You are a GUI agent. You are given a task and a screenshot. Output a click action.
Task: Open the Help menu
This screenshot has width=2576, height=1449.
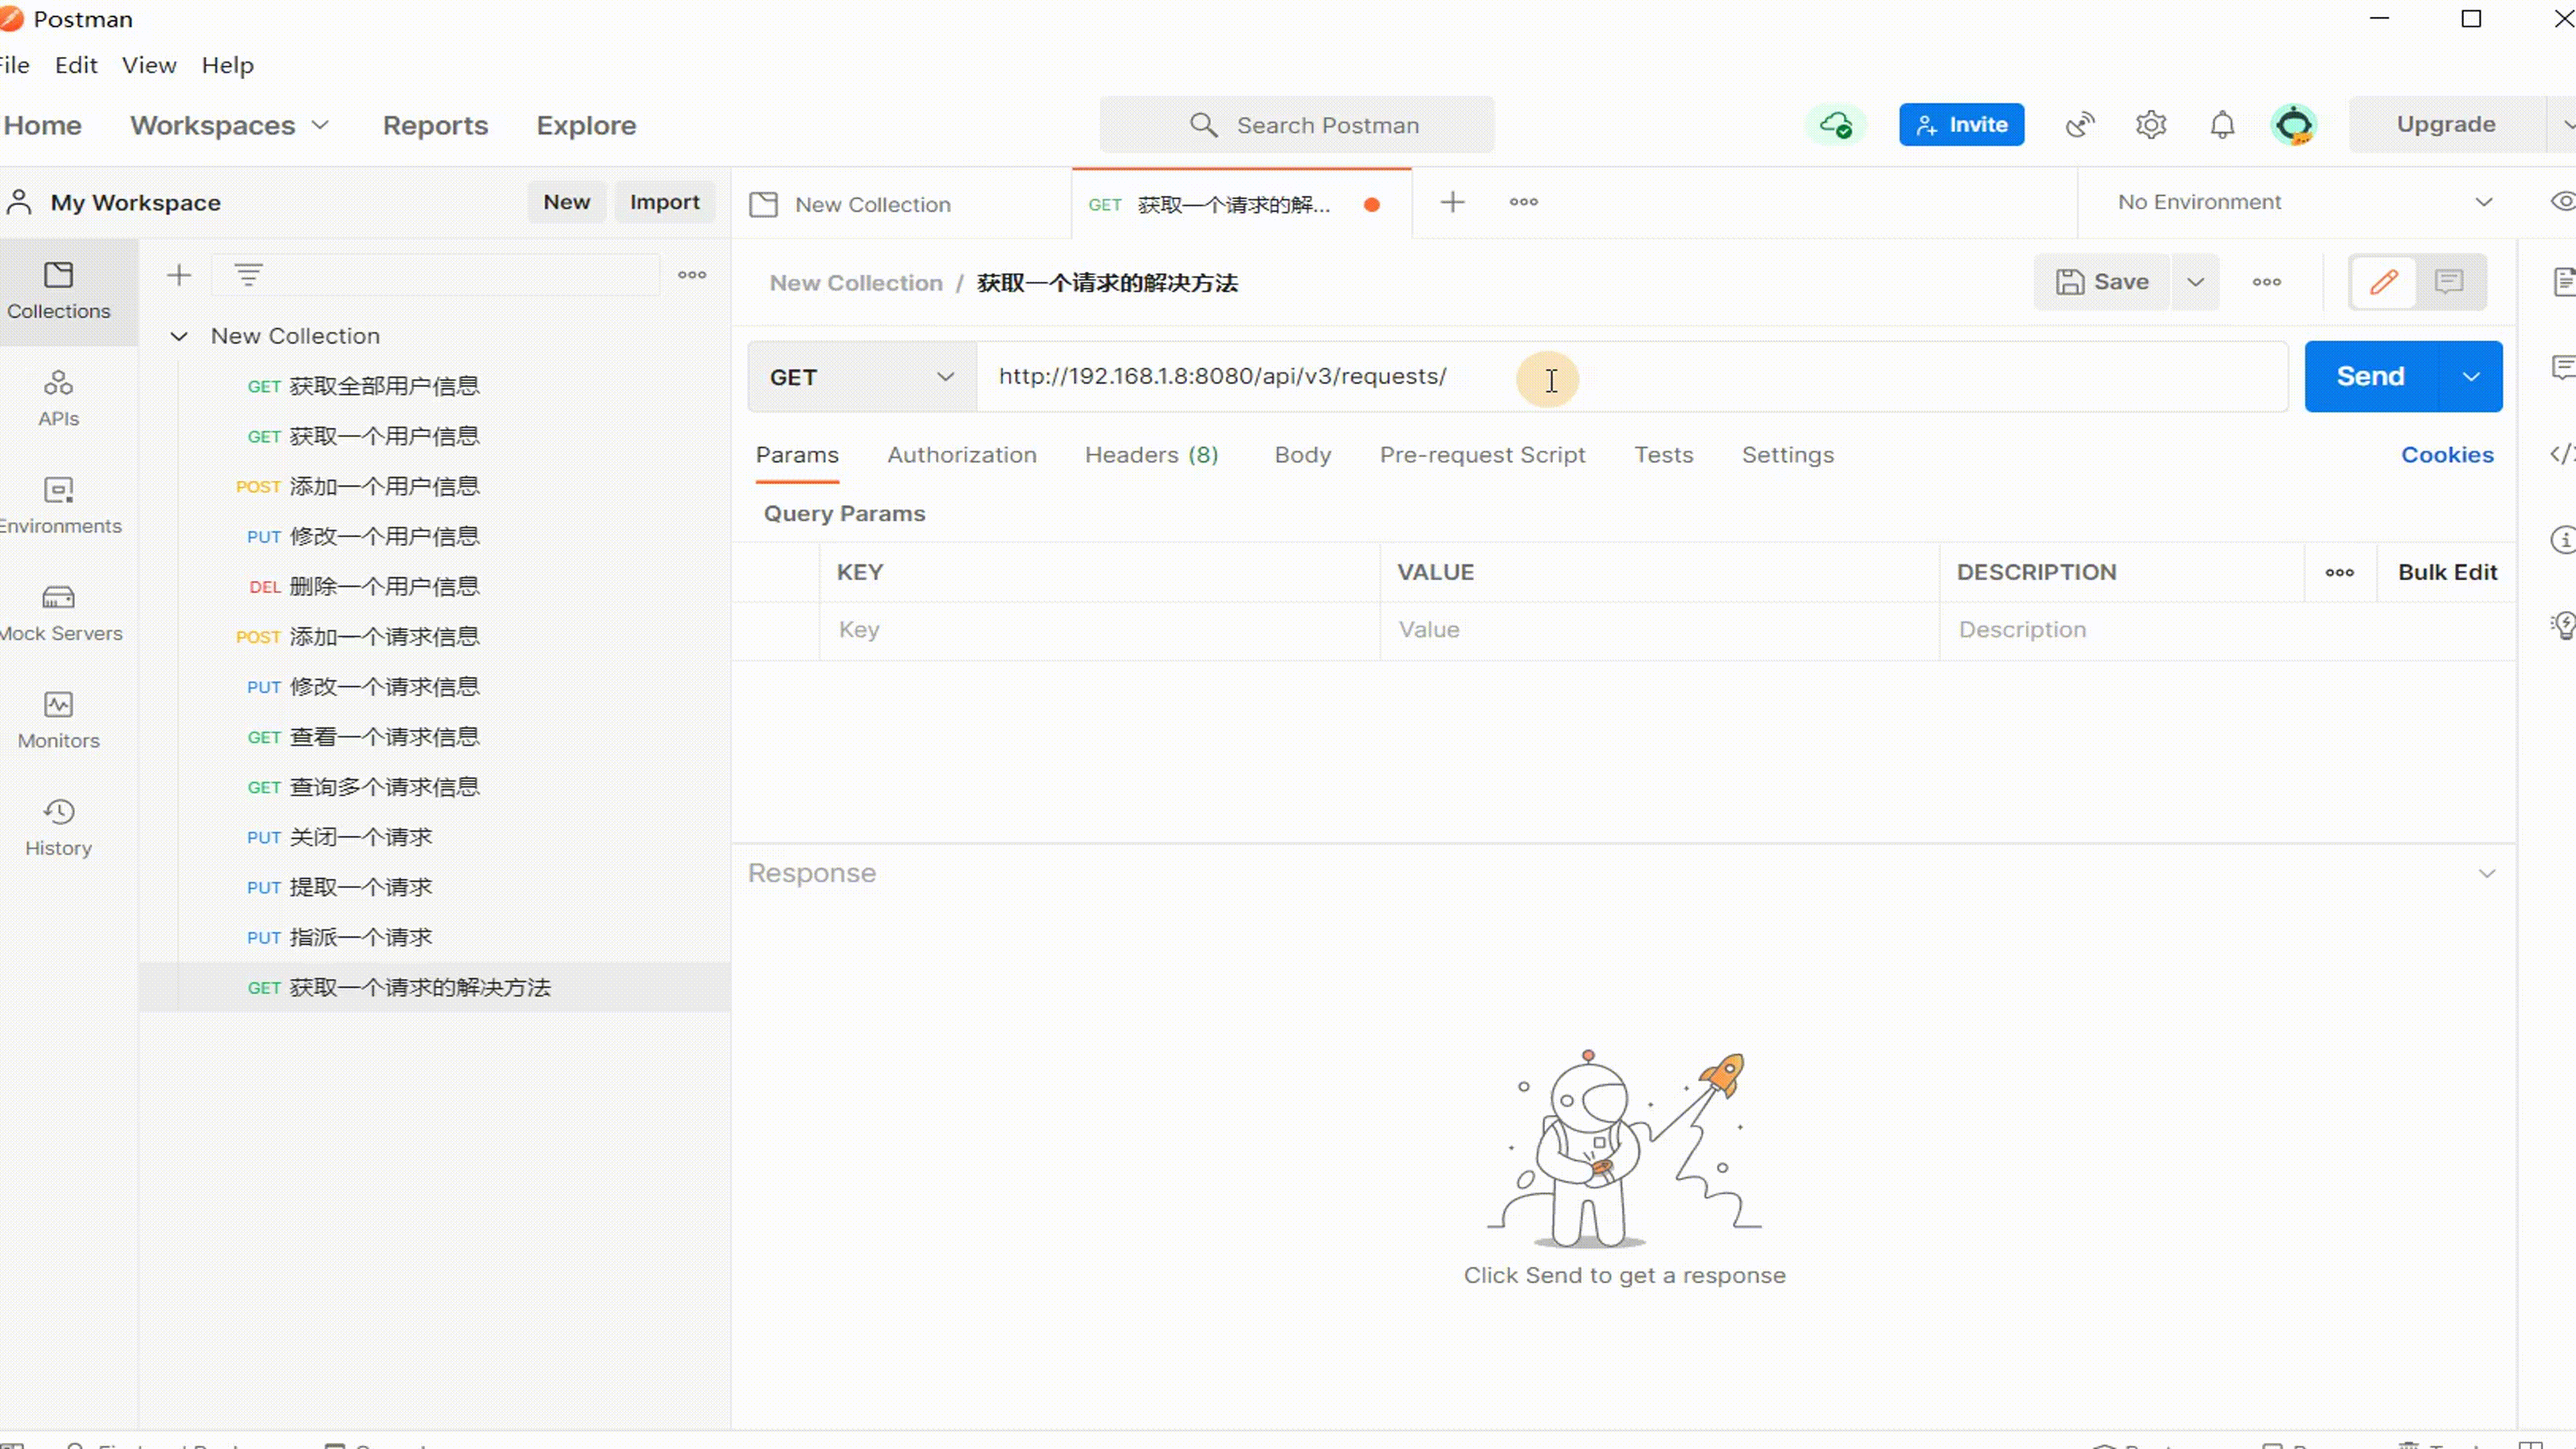[228, 65]
